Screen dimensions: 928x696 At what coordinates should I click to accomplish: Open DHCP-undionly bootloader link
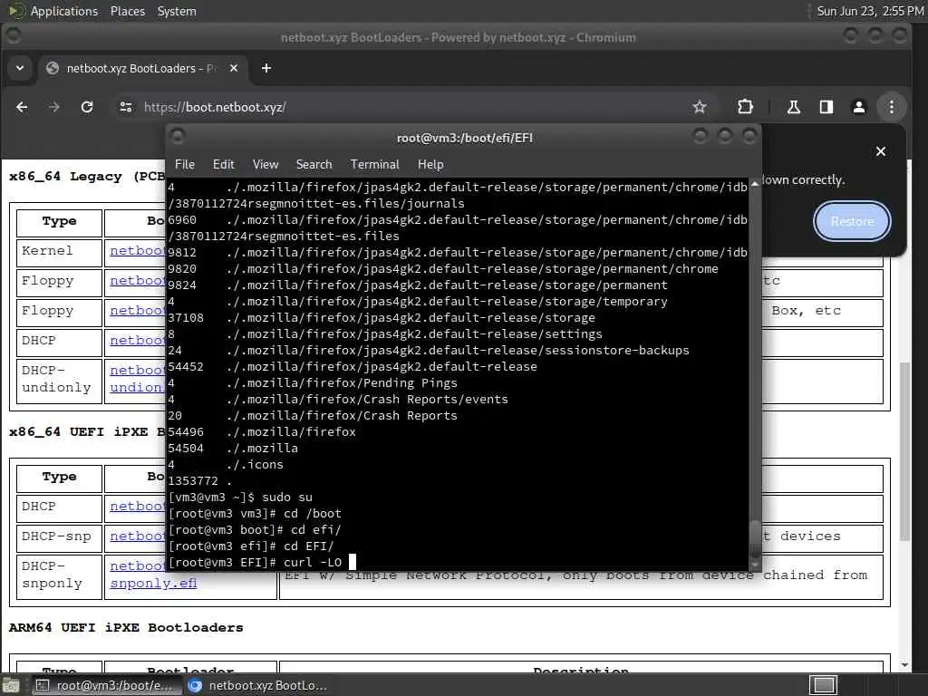point(138,379)
